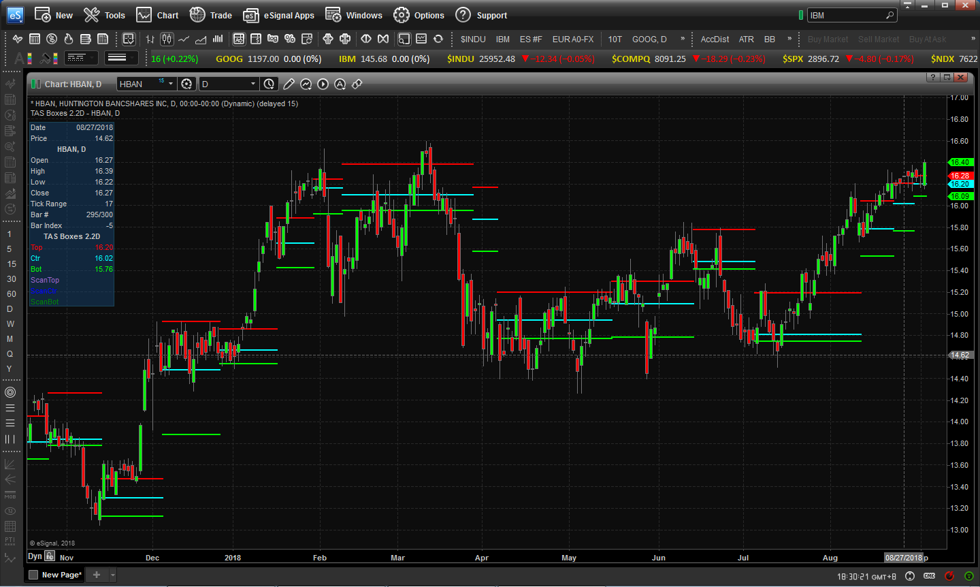Click the refresh icon in toolbar
This screenshot has width=980, height=587.
click(438, 39)
